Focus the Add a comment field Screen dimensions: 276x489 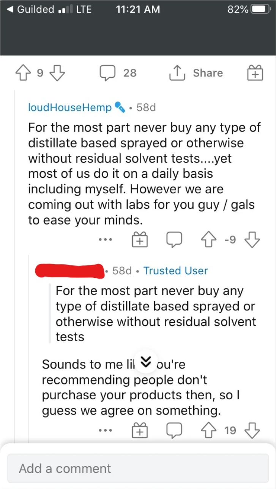138,468
